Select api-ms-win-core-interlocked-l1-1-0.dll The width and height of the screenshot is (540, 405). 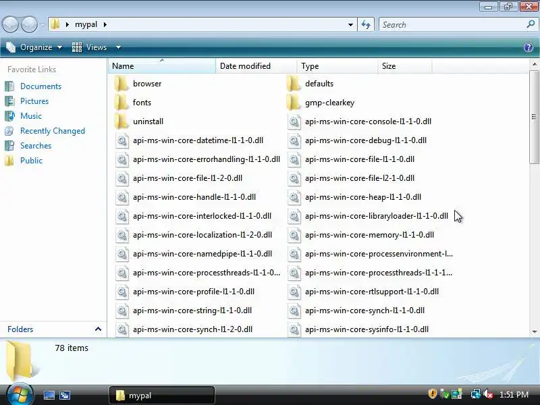point(202,216)
